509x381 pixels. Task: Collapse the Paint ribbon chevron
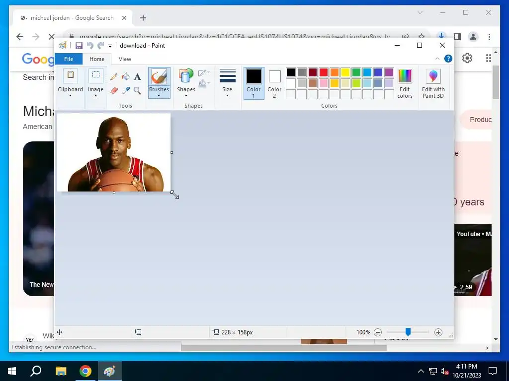click(x=437, y=59)
